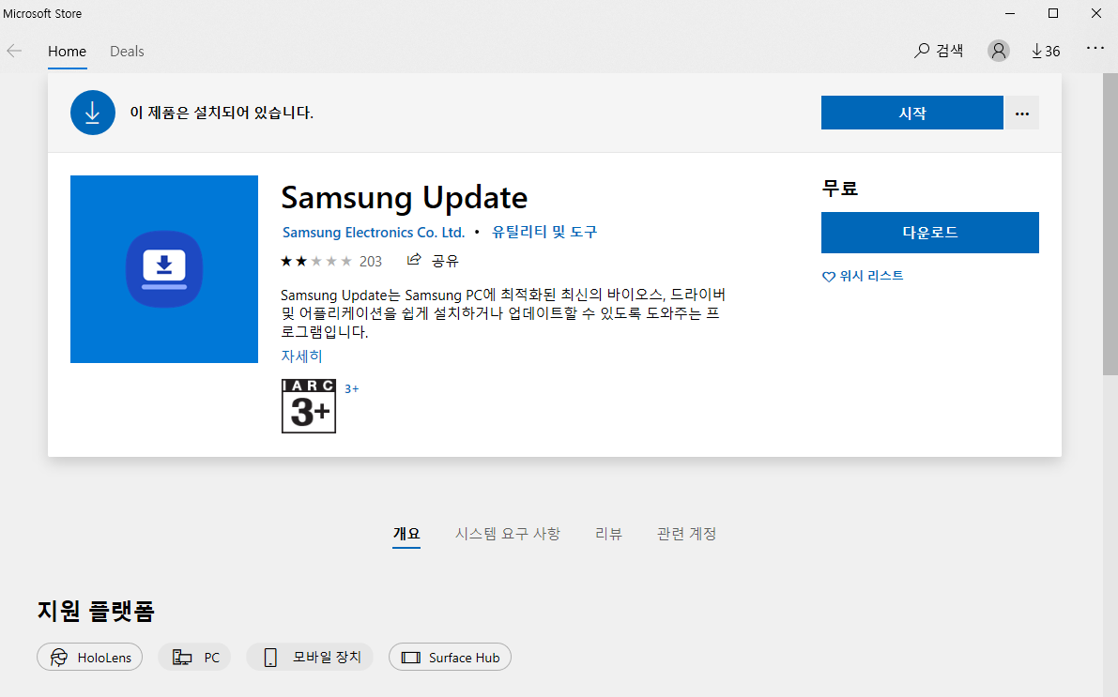The height and width of the screenshot is (697, 1118).
Task: View the 시스템 요구 사항 tab
Action: tap(508, 533)
